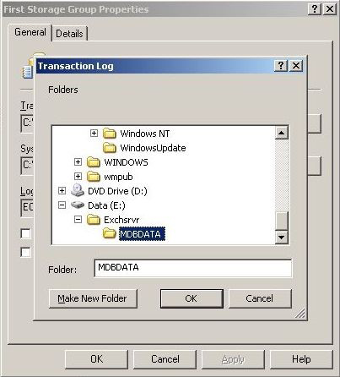Click the WINDOWS folder icon
The width and height of the screenshot is (340, 377).
pyautogui.click(x=94, y=162)
